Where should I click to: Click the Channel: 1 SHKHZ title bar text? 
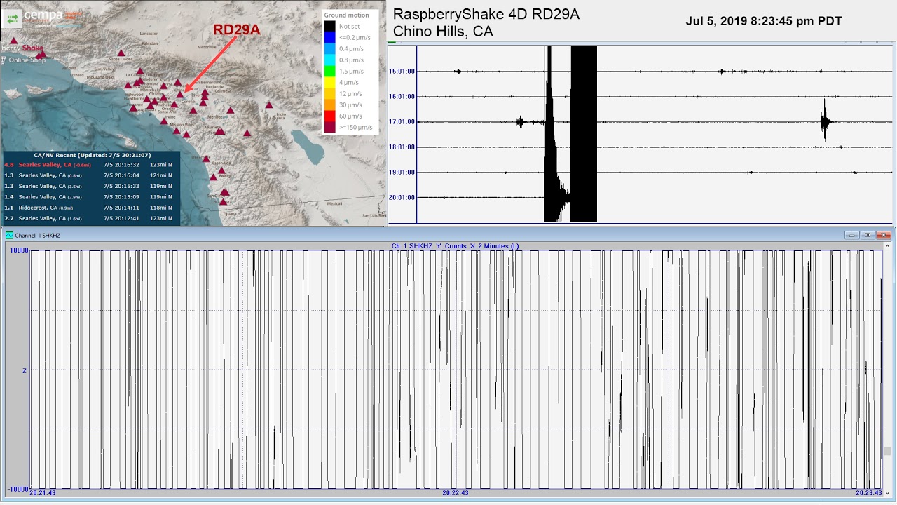point(38,235)
